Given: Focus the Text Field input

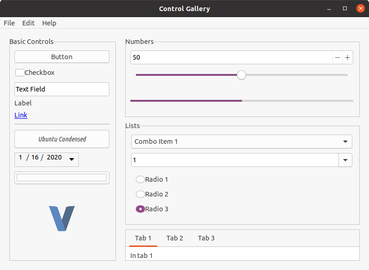Looking at the screenshot, I should [x=62, y=89].
